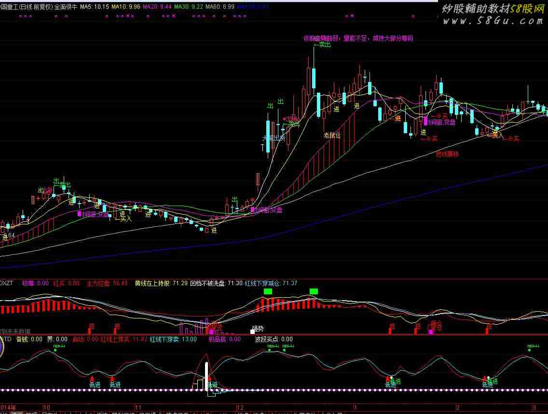Click the 老鼠仓 label on the price chart
The width and height of the screenshot is (548, 414).
tap(332, 135)
